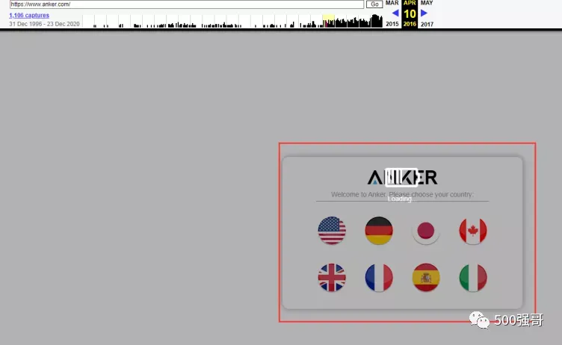
Task: Choose the Italy flag icon
Action: 473,277
